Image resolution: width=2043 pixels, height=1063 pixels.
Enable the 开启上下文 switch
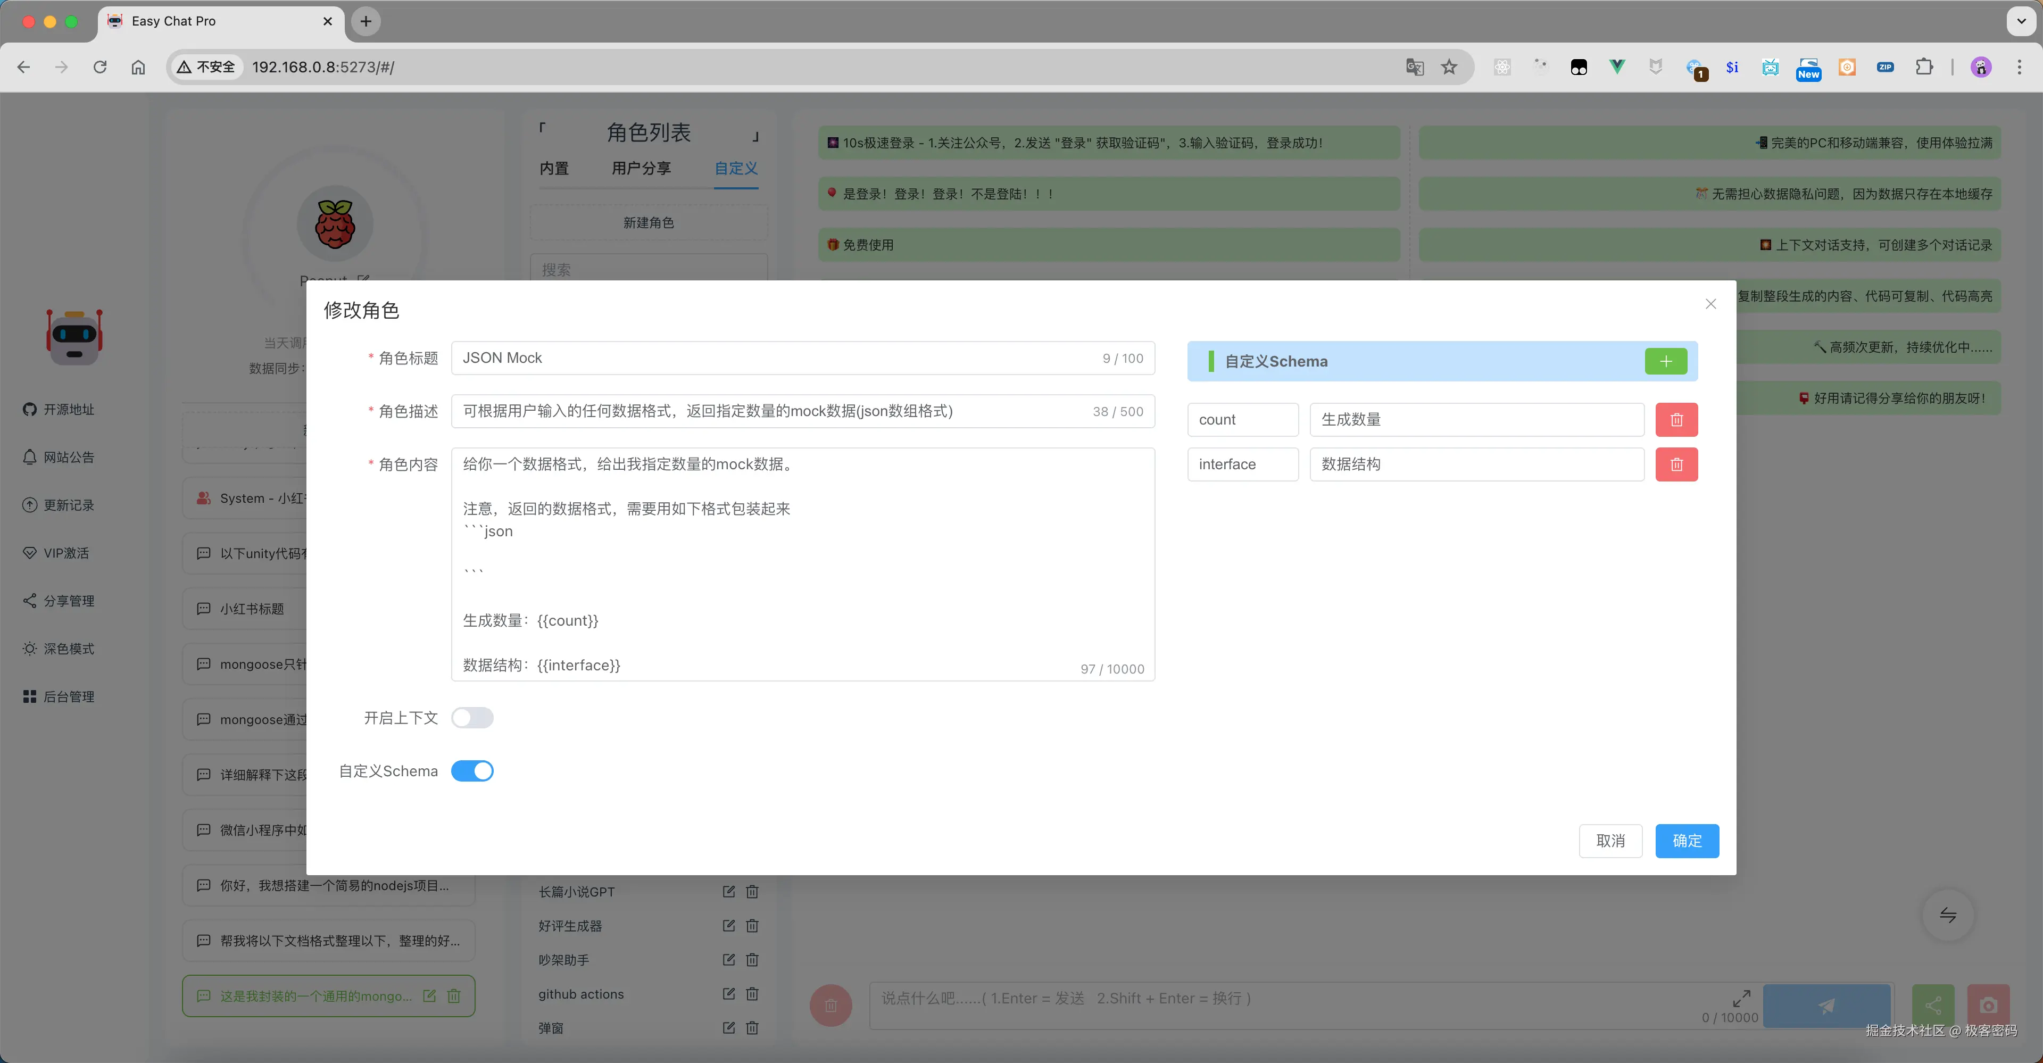pyautogui.click(x=472, y=718)
